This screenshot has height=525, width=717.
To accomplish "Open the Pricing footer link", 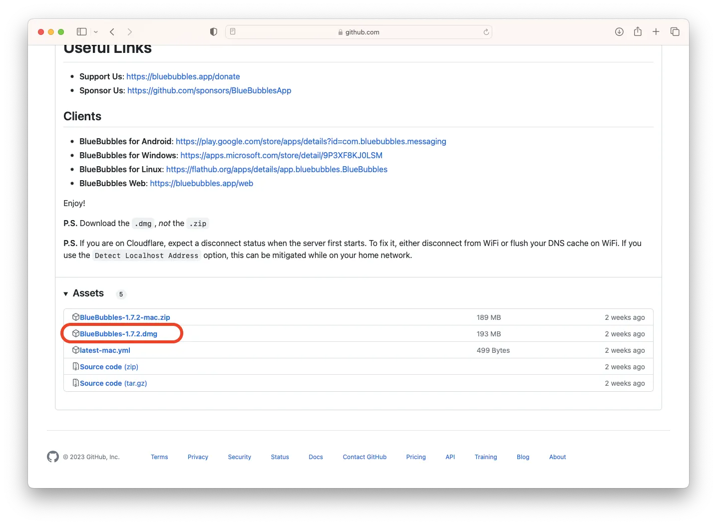I will [416, 457].
